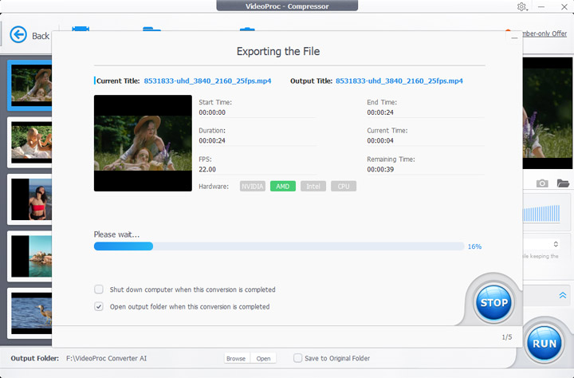Click the member-only Offer link
Screen dimensions: 574x378
coord(543,33)
